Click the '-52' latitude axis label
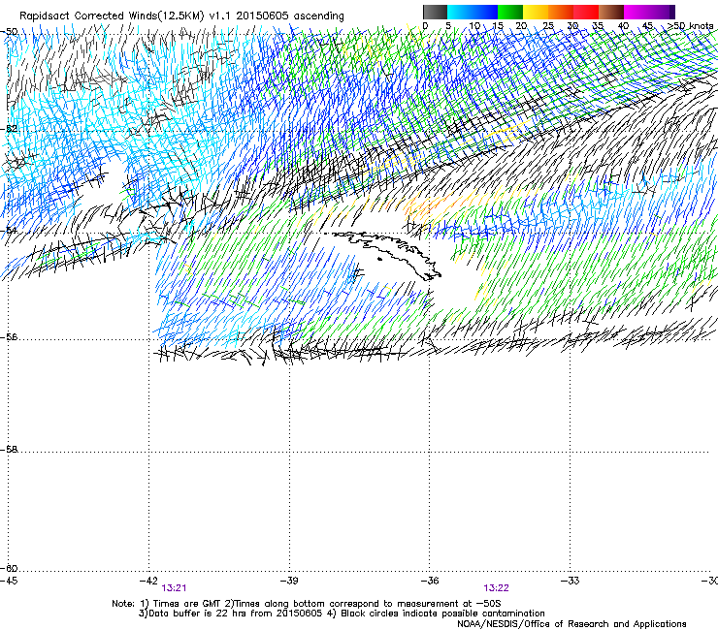This screenshot has height=630, width=718. click(9, 129)
